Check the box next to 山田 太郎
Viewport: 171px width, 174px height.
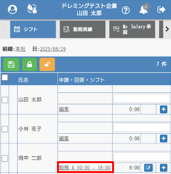[5, 100]
